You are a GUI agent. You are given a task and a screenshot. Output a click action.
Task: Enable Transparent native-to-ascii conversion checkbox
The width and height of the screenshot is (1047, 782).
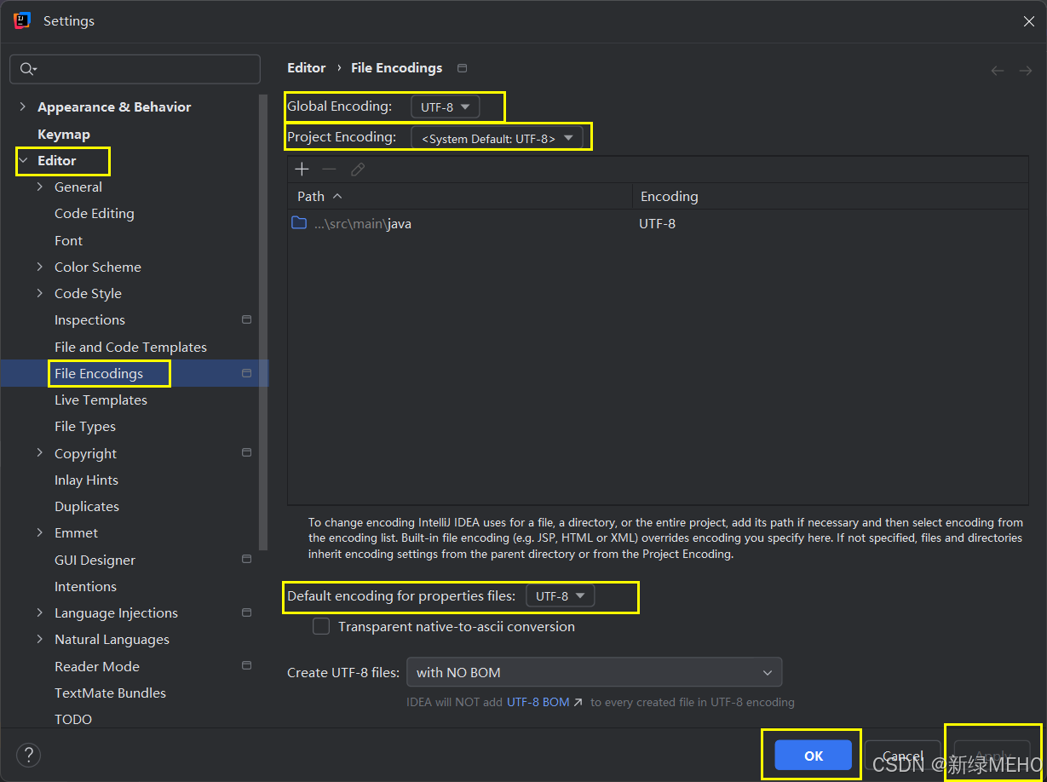321,627
